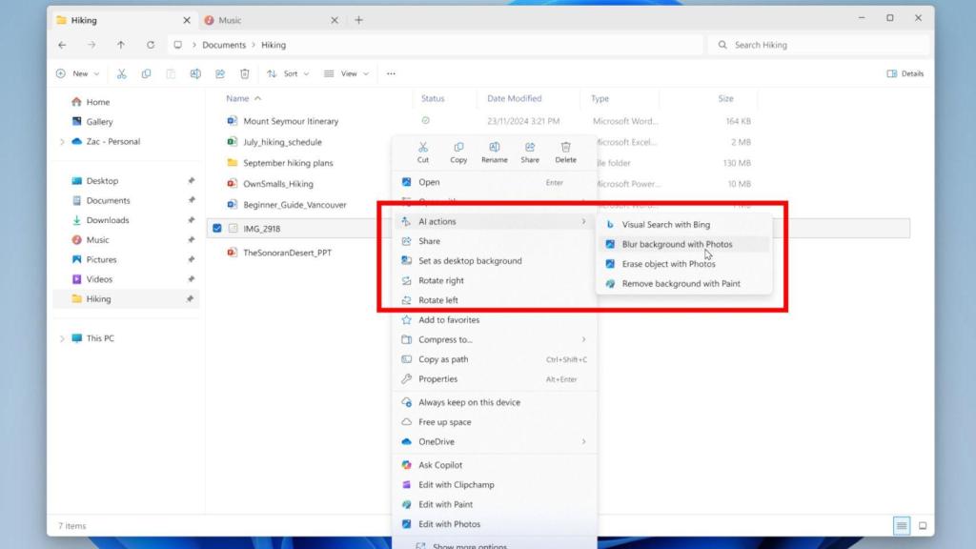Click the Share icon in the context menu toolbar
This screenshot has width=976, height=549.
point(530,152)
